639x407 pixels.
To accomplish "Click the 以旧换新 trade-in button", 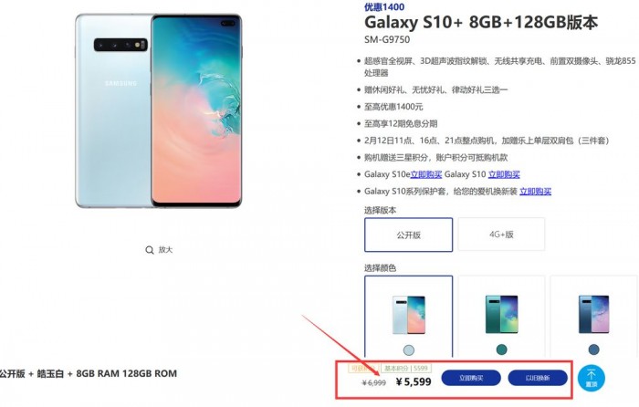I will tap(538, 378).
